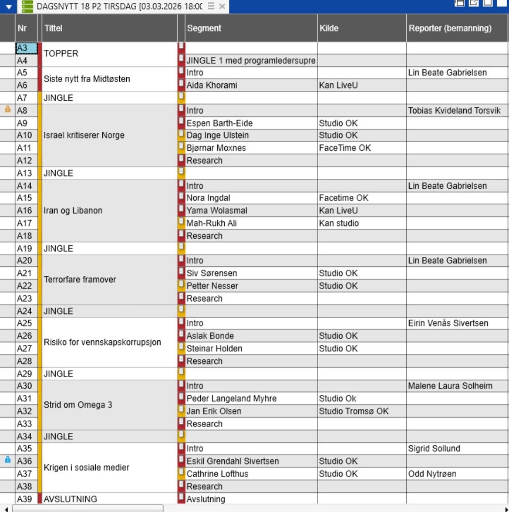509x512 pixels.
Task: Click the red script icon for Aslak Bonde
Action: [181, 335]
